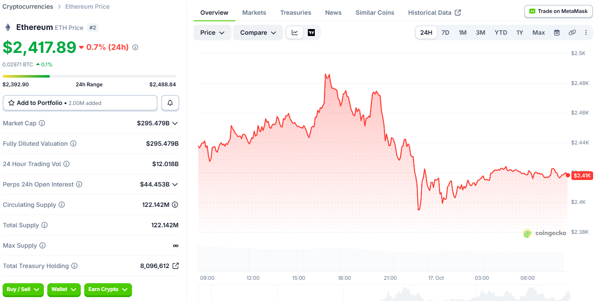Show Market Cap info tooltip icon
The height and width of the screenshot is (301, 597).
tap(42, 123)
